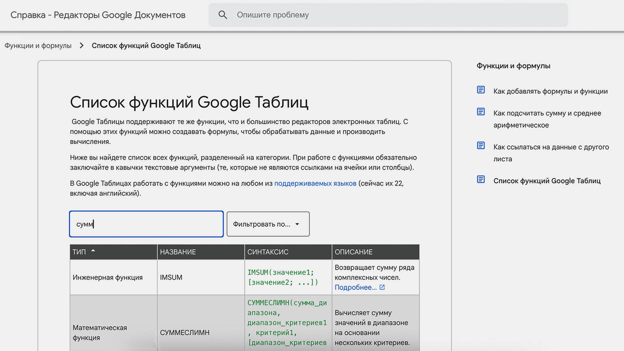Click СУММЕСЛИМН syntax text

pyautogui.click(x=287, y=323)
